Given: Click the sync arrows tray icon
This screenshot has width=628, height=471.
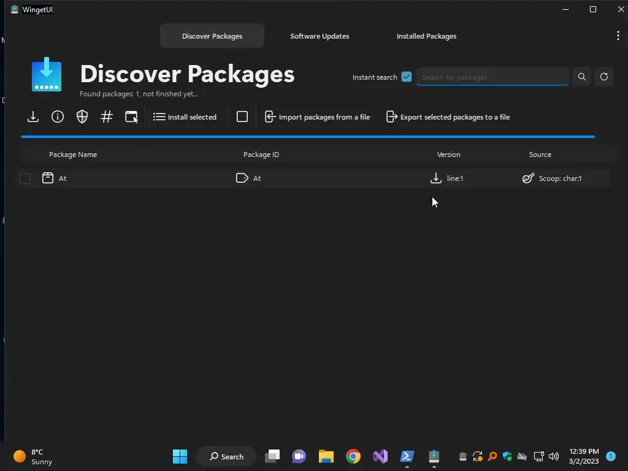Looking at the screenshot, I should [x=477, y=456].
